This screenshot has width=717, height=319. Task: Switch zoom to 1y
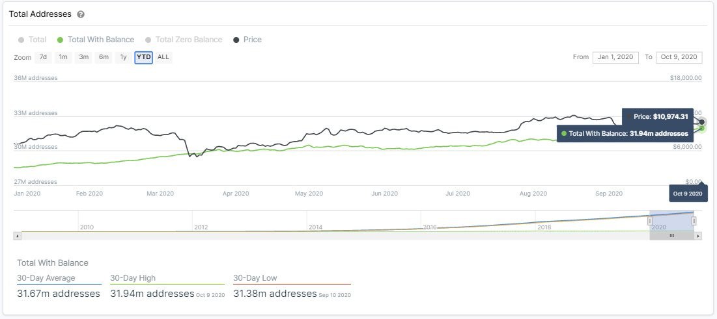(123, 57)
